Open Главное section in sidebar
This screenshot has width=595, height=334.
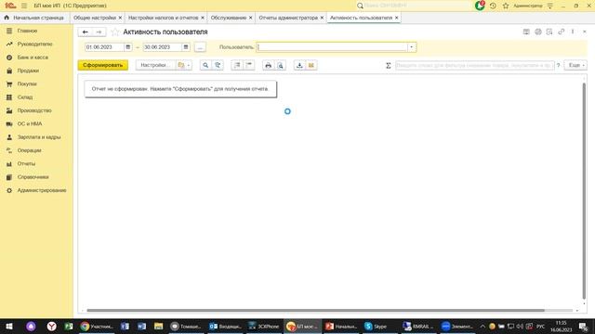27,31
